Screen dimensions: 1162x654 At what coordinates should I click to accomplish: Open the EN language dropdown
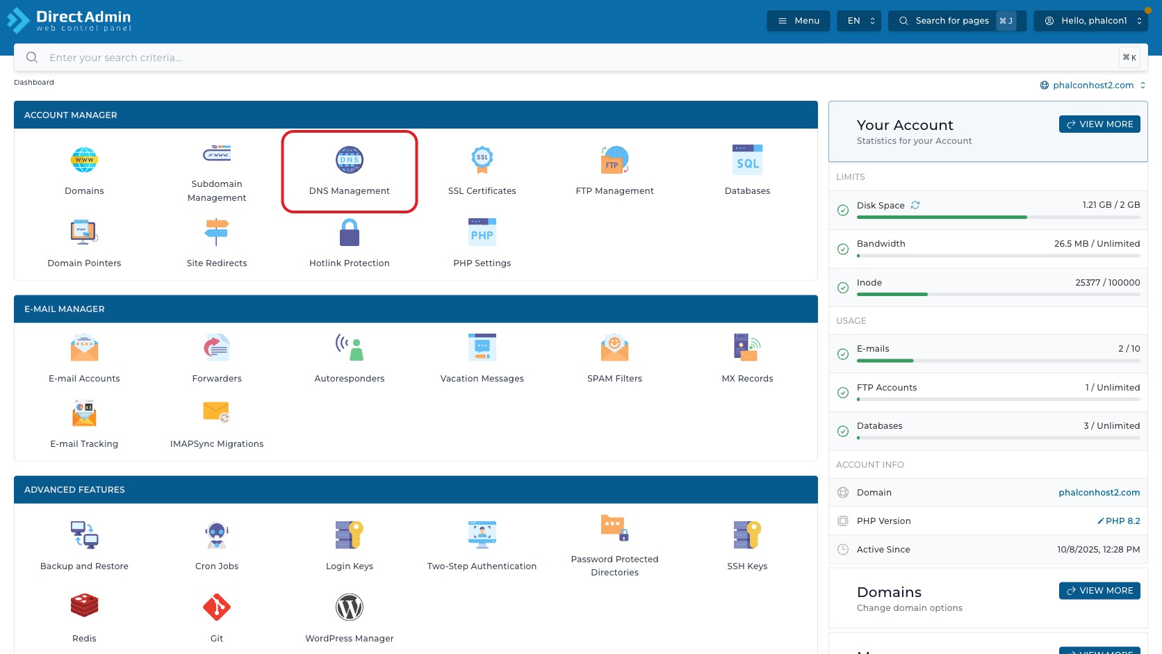(x=860, y=21)
